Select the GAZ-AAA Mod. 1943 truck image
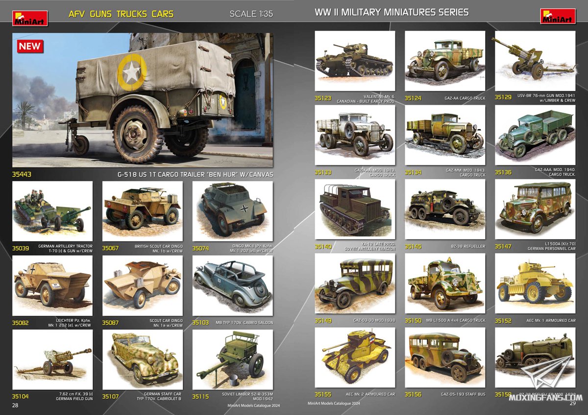 click(x=355, y=135)
